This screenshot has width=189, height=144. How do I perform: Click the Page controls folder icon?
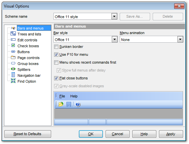pos(13,57)
